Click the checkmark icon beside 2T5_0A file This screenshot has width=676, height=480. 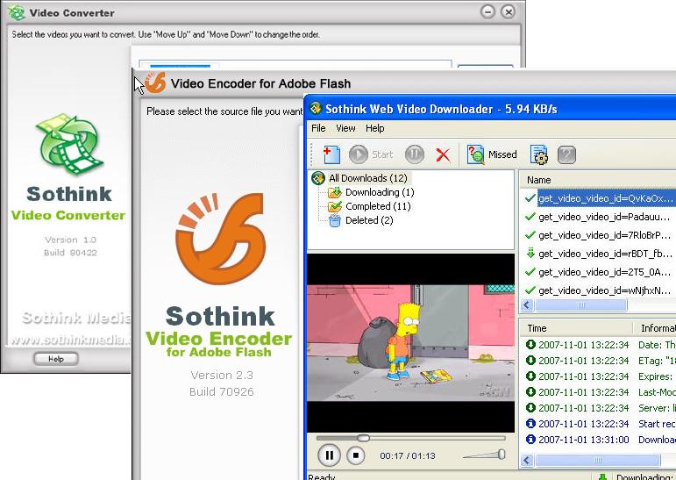click(530, 272)
